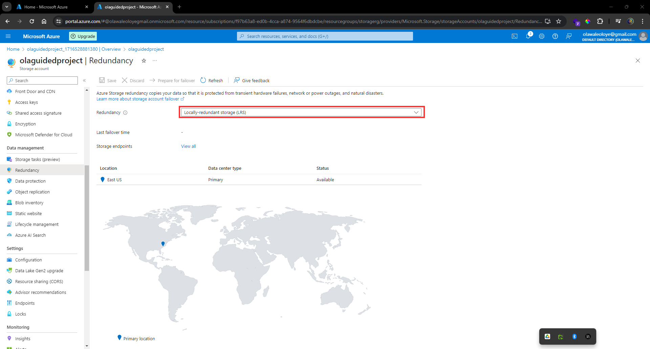Open the Redundancy type dropdown
650x349 pixels.
[301, 112]
